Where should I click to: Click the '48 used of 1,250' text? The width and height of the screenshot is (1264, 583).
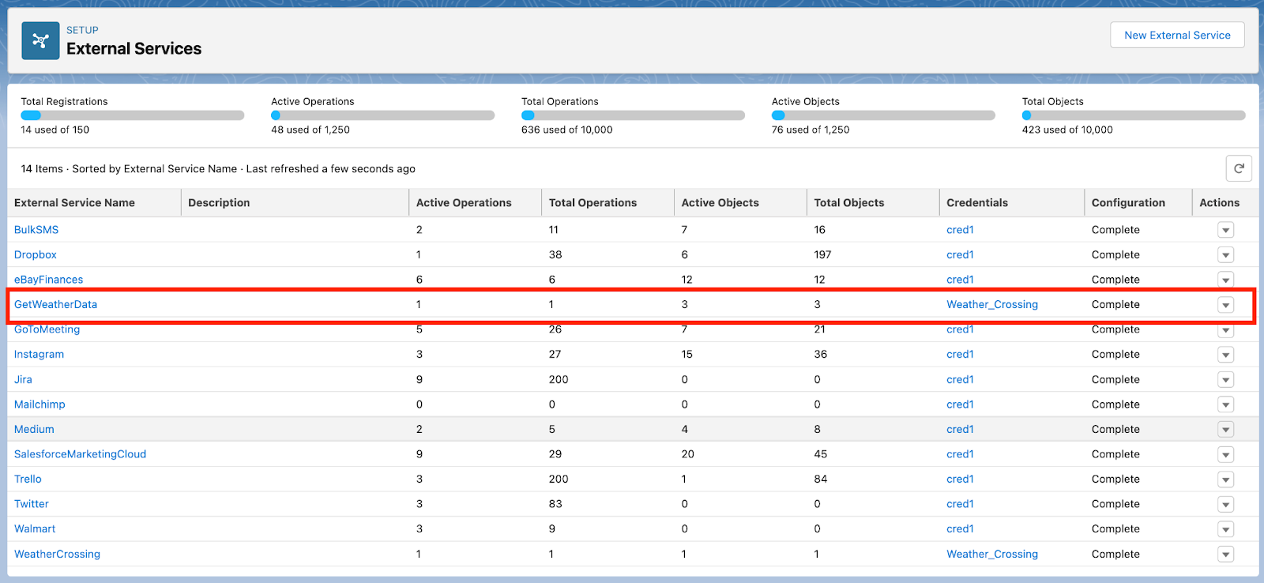tap(310, 130)
